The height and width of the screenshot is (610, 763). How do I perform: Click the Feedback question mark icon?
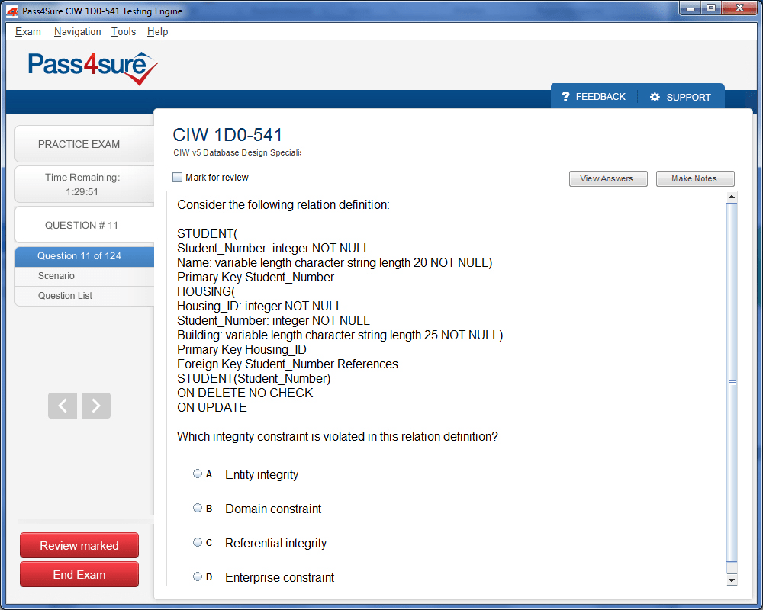[565, 97]
